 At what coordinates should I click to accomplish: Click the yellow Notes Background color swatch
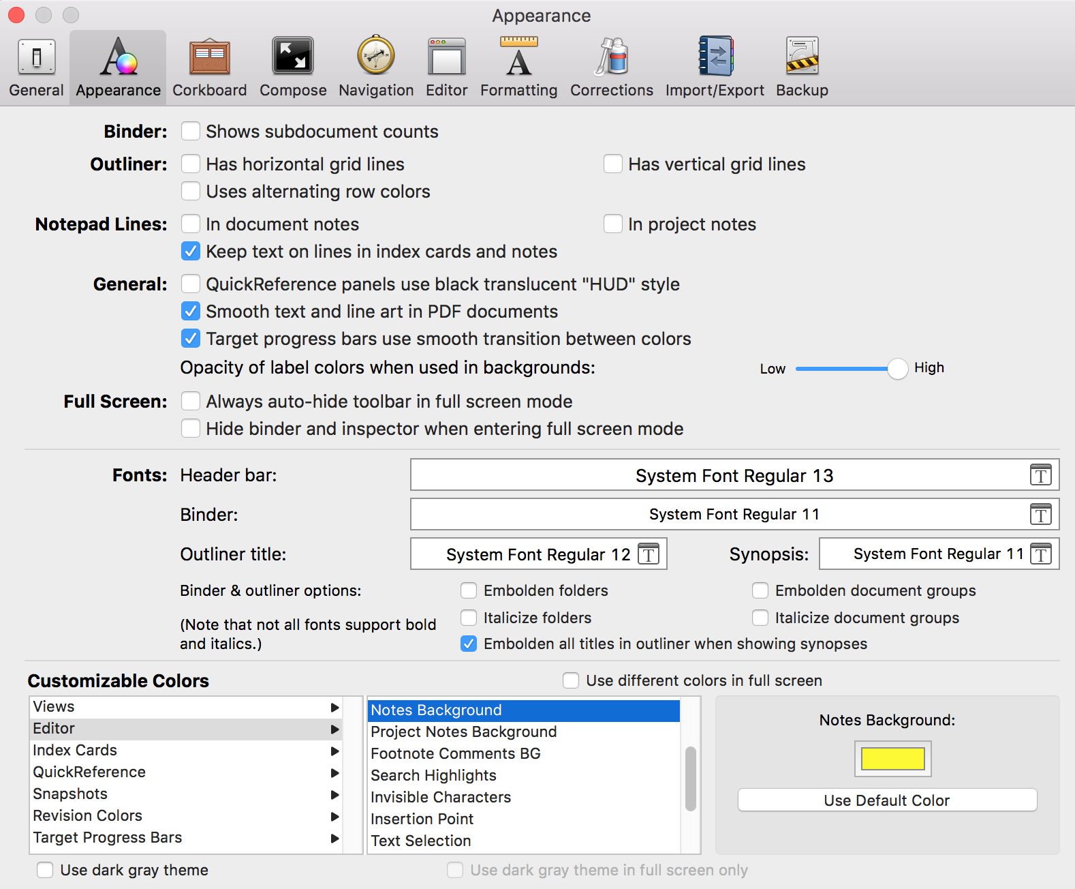pyautogui.click(x=892, y=759)
